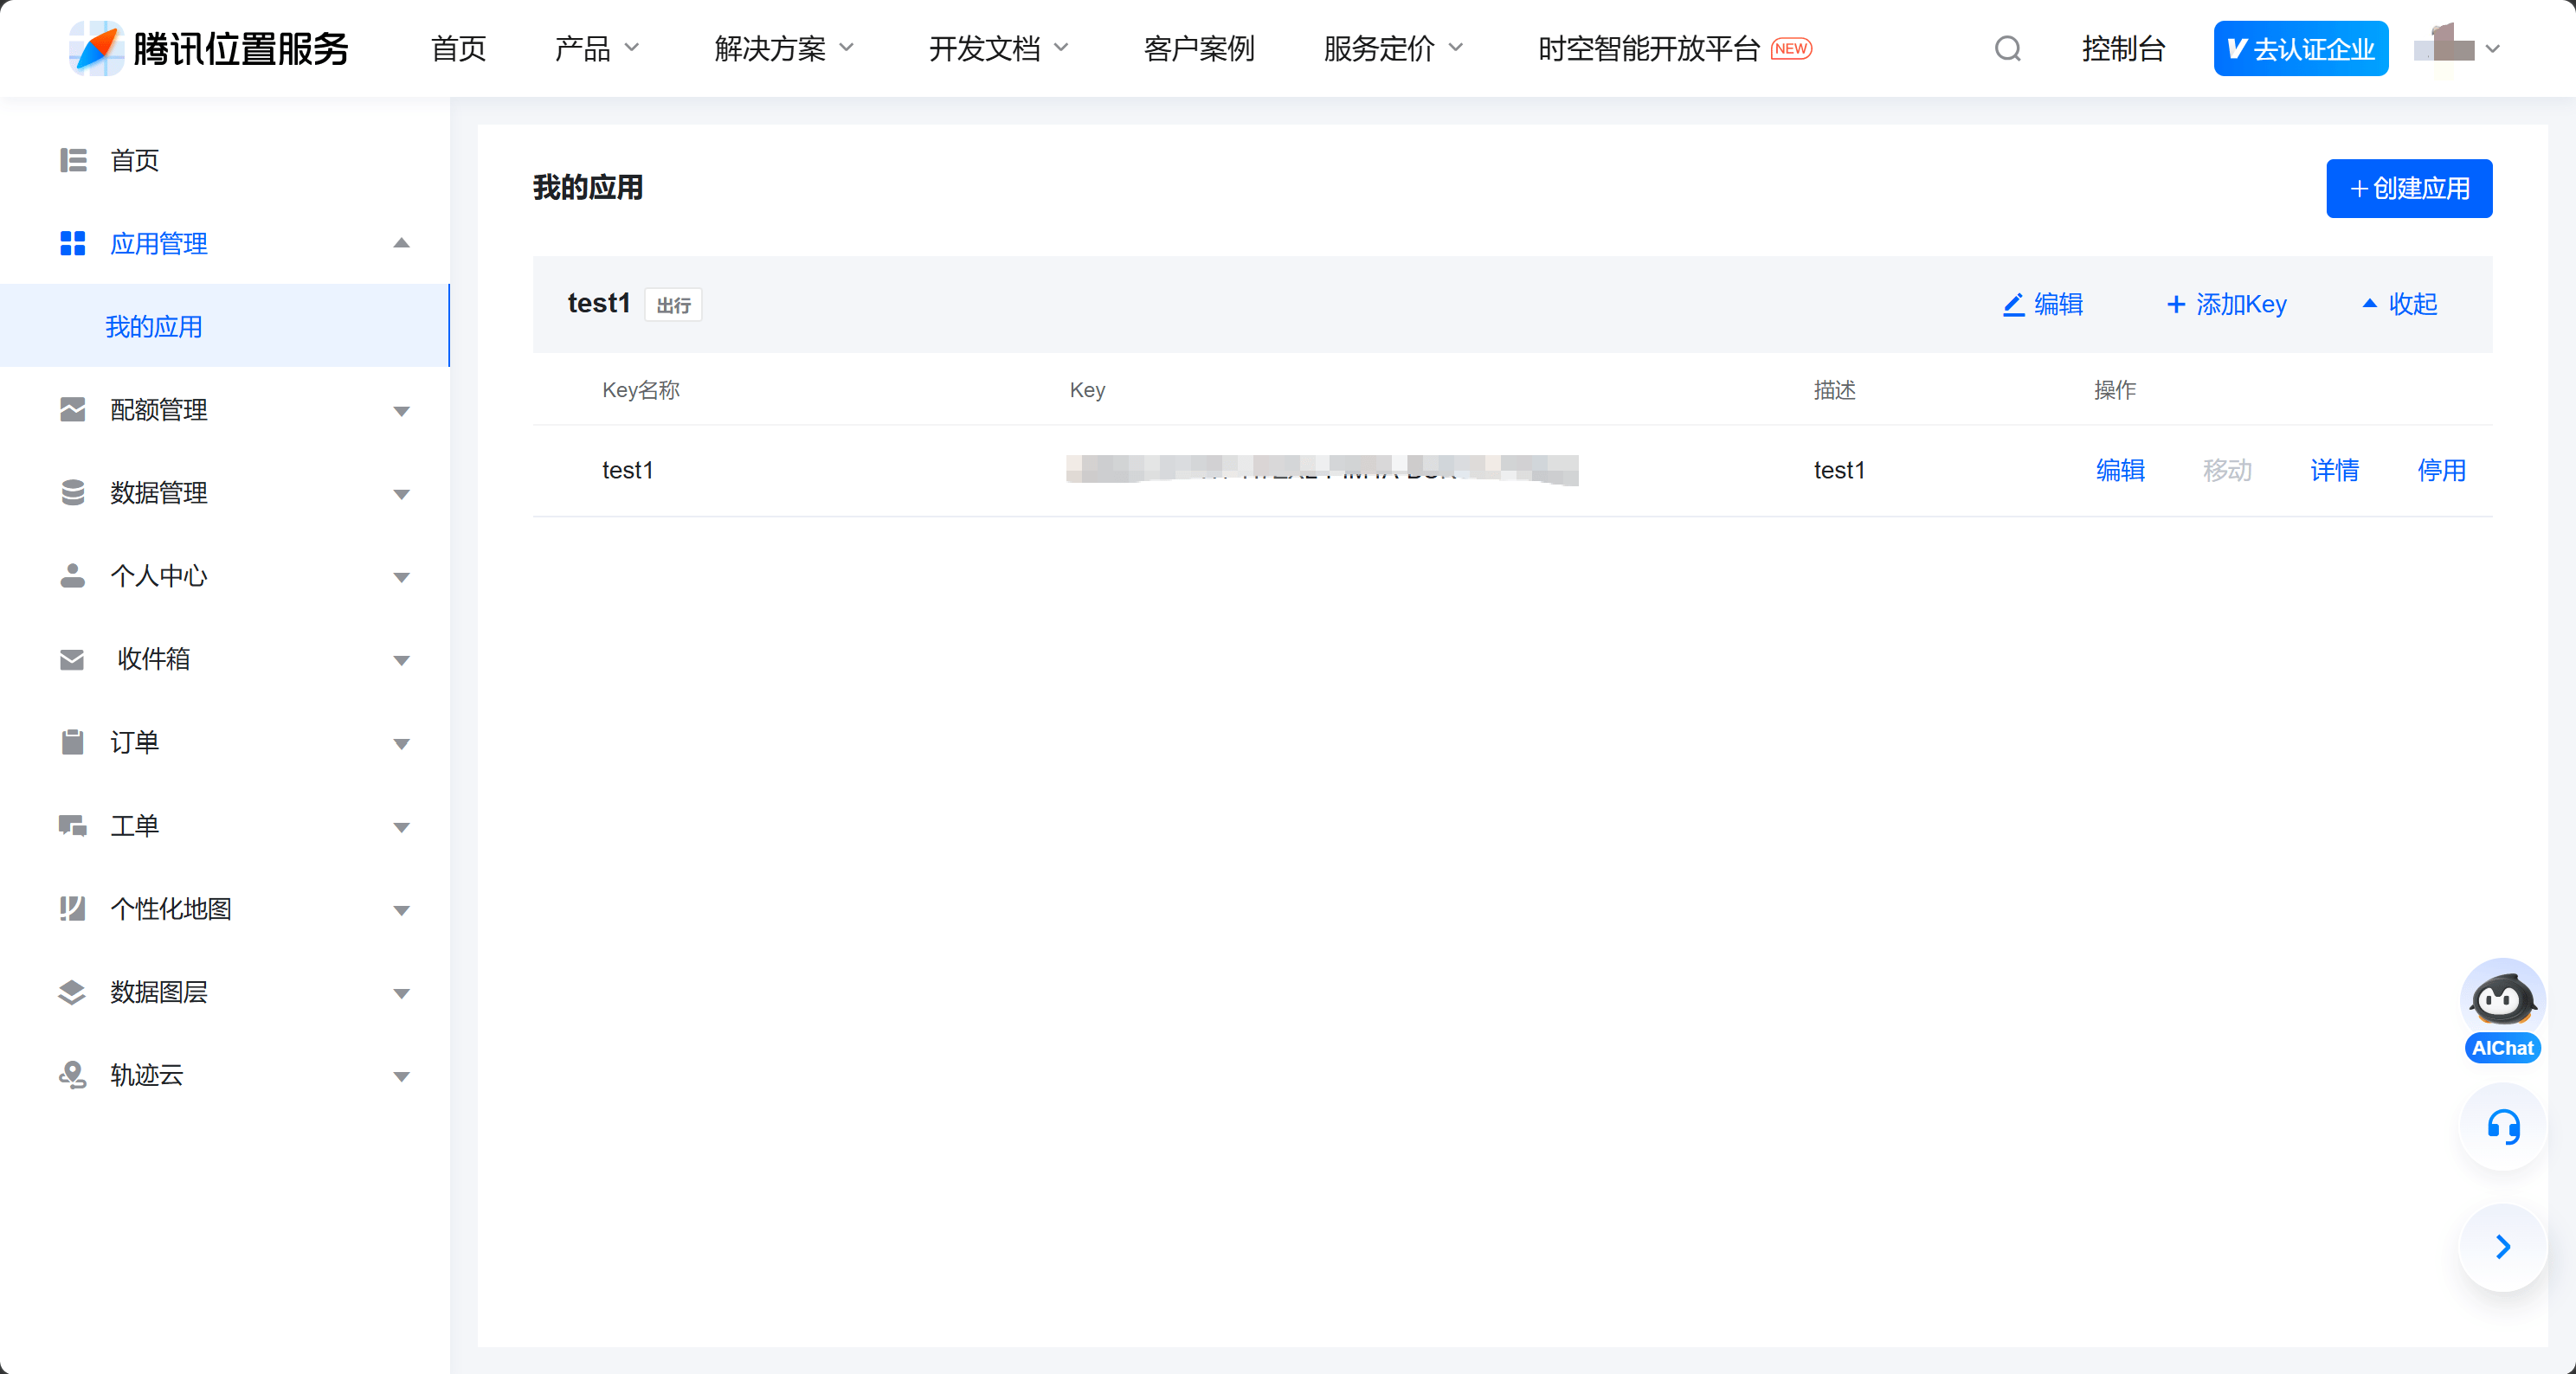Expand the 配额管理 sidebar menu
The width and height of the screenshot is (2576, 1374).
coord(401,410)
